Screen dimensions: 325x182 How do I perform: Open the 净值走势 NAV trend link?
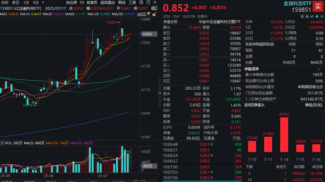coord(170,22)
